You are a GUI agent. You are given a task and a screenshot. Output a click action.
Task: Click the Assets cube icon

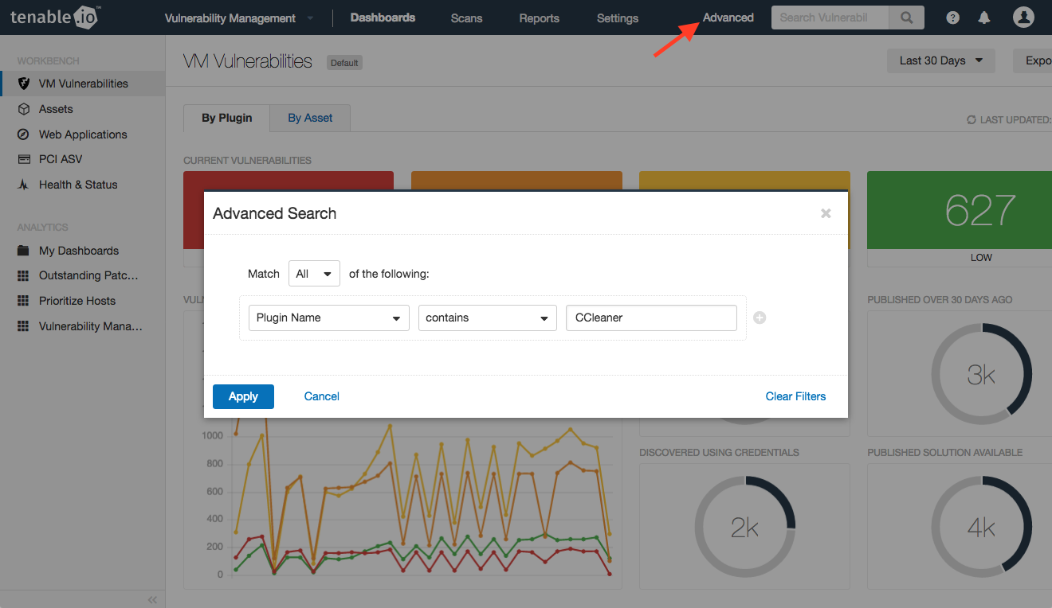click(24, 109)
